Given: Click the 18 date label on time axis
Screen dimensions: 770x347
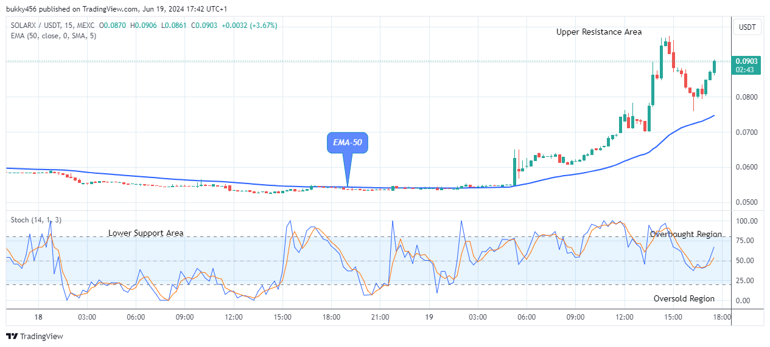Looking at the screenshot, I should (38, 317).
